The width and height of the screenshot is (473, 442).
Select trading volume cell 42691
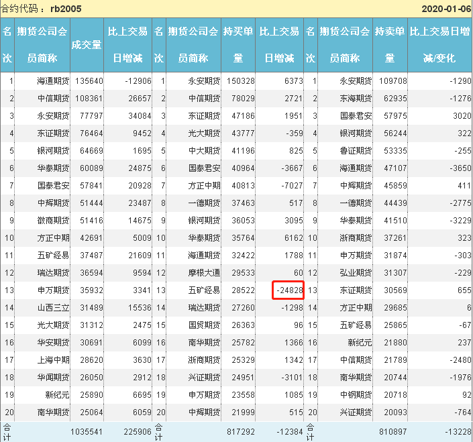coord(91,238)
